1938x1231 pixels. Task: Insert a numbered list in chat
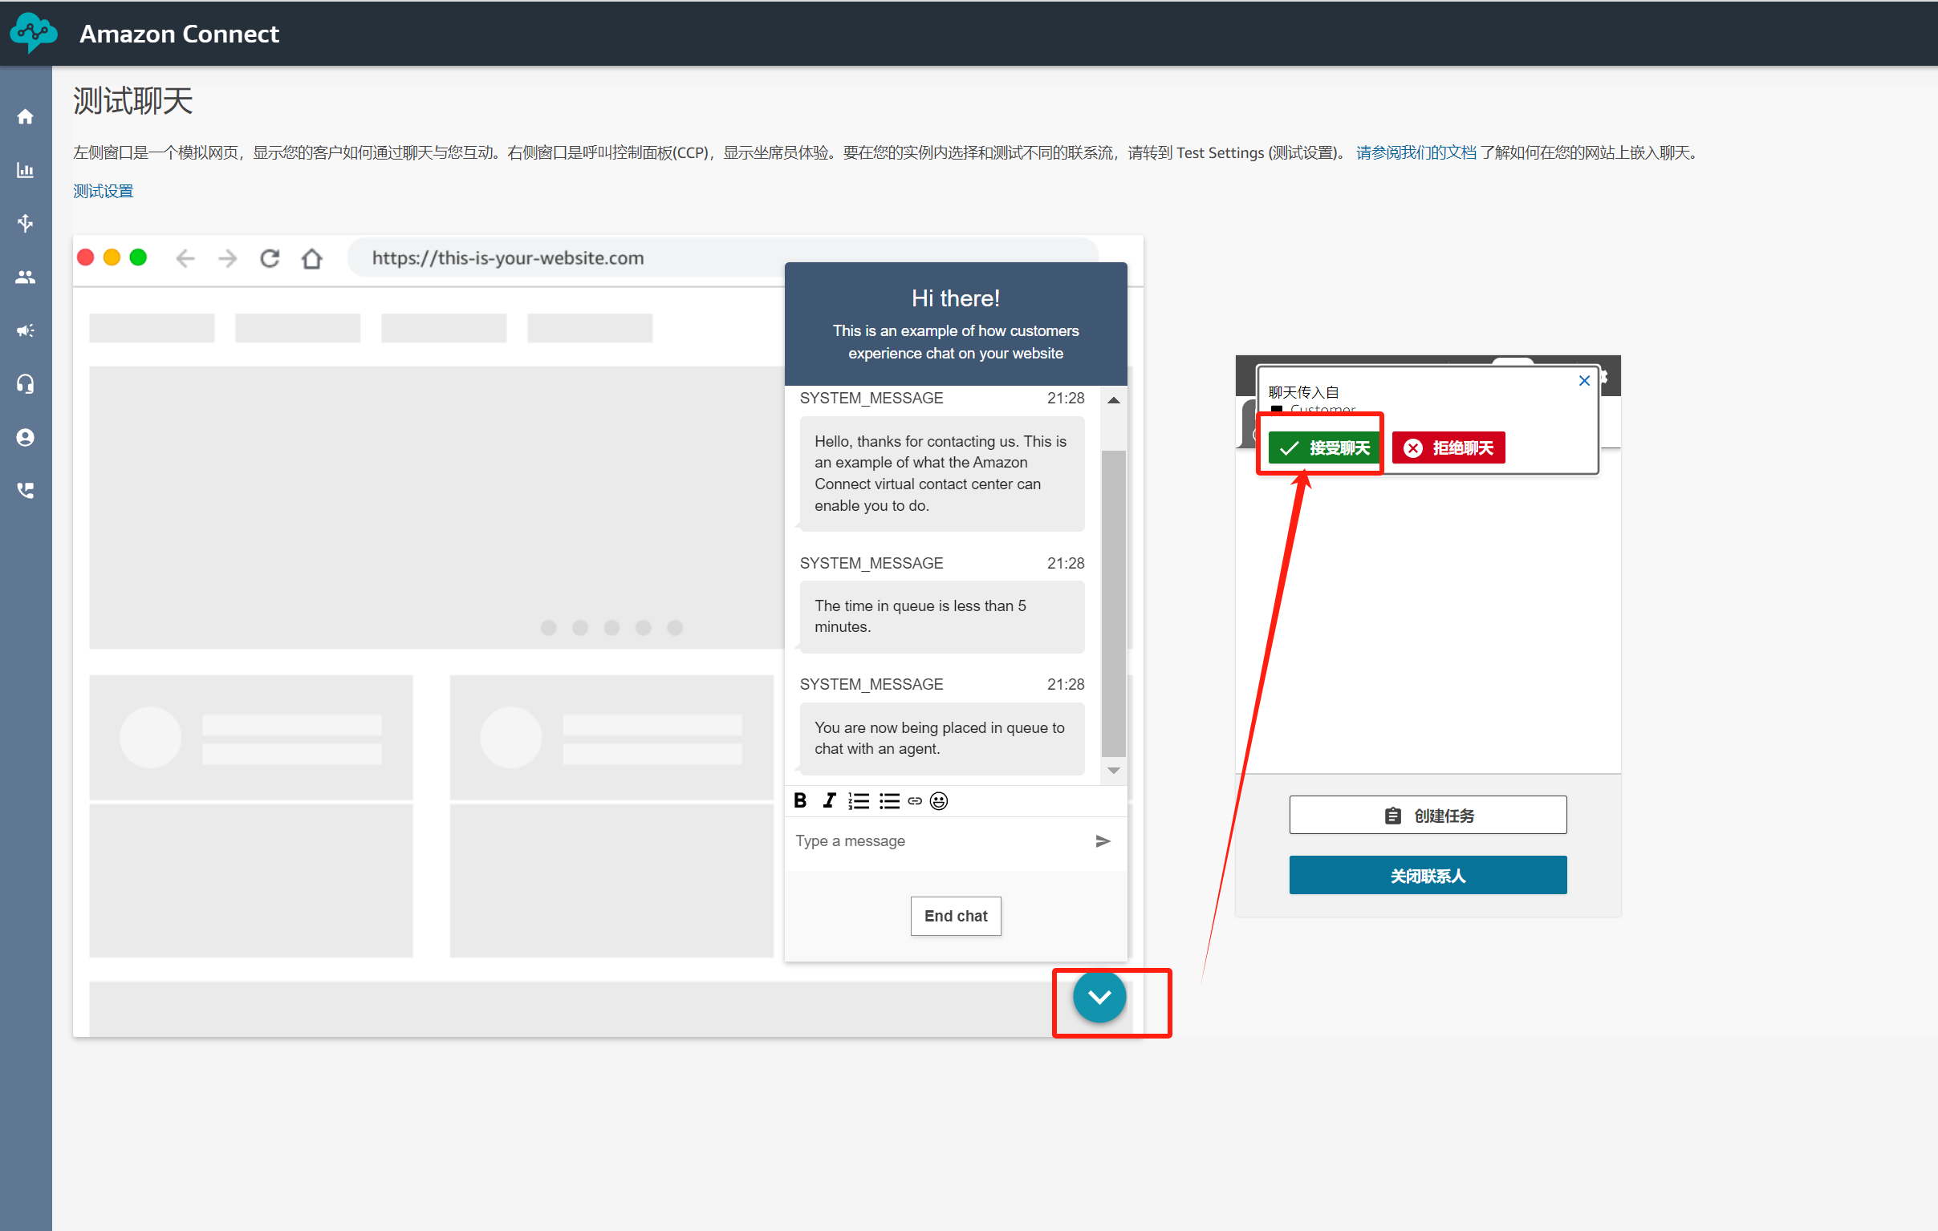(859, 801)
